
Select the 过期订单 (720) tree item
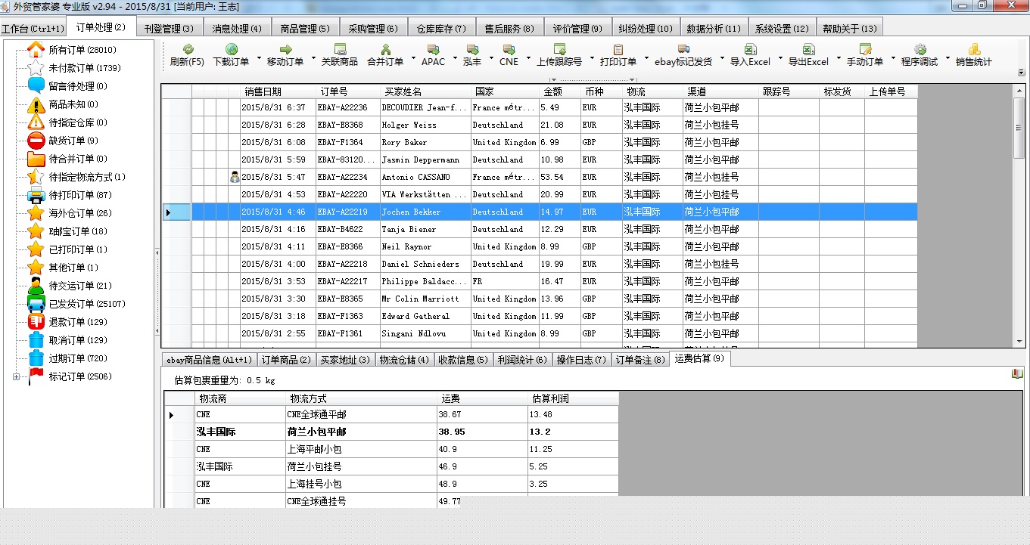pyautogui.click(x=78, y=358)
